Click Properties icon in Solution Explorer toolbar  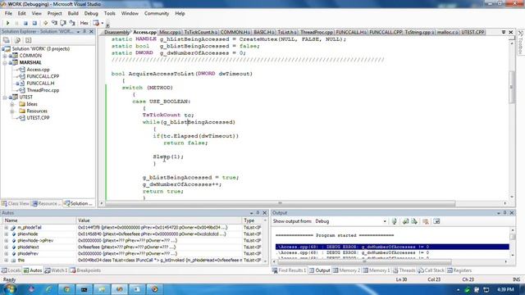coord(7,40)
